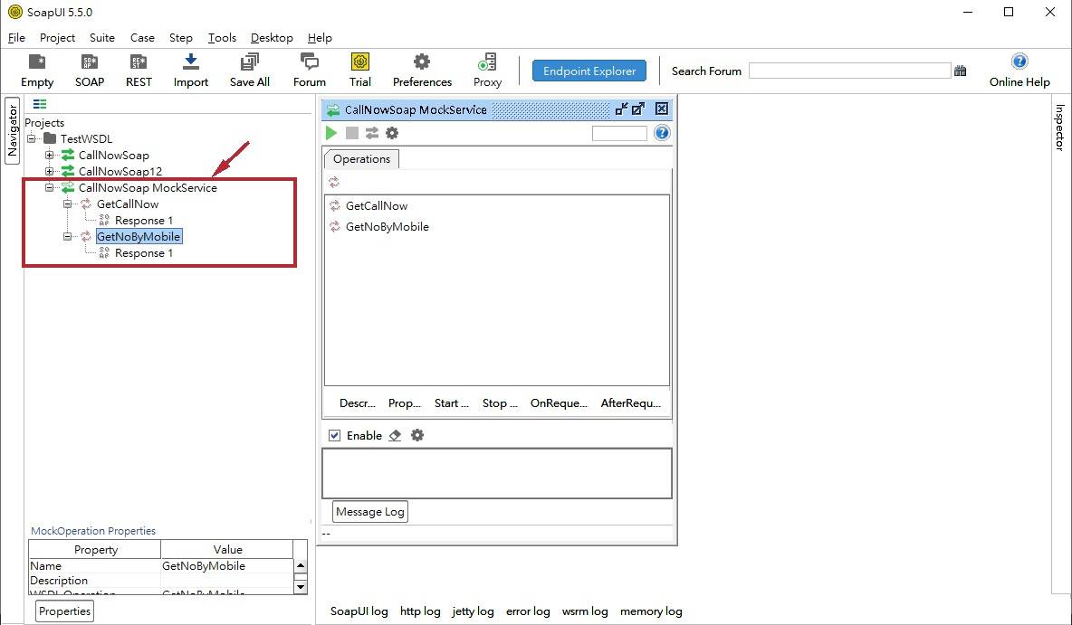Open the Stop ... script tab
The width and height of the screenshot is (1072, 625).
(x=500, y=403)
